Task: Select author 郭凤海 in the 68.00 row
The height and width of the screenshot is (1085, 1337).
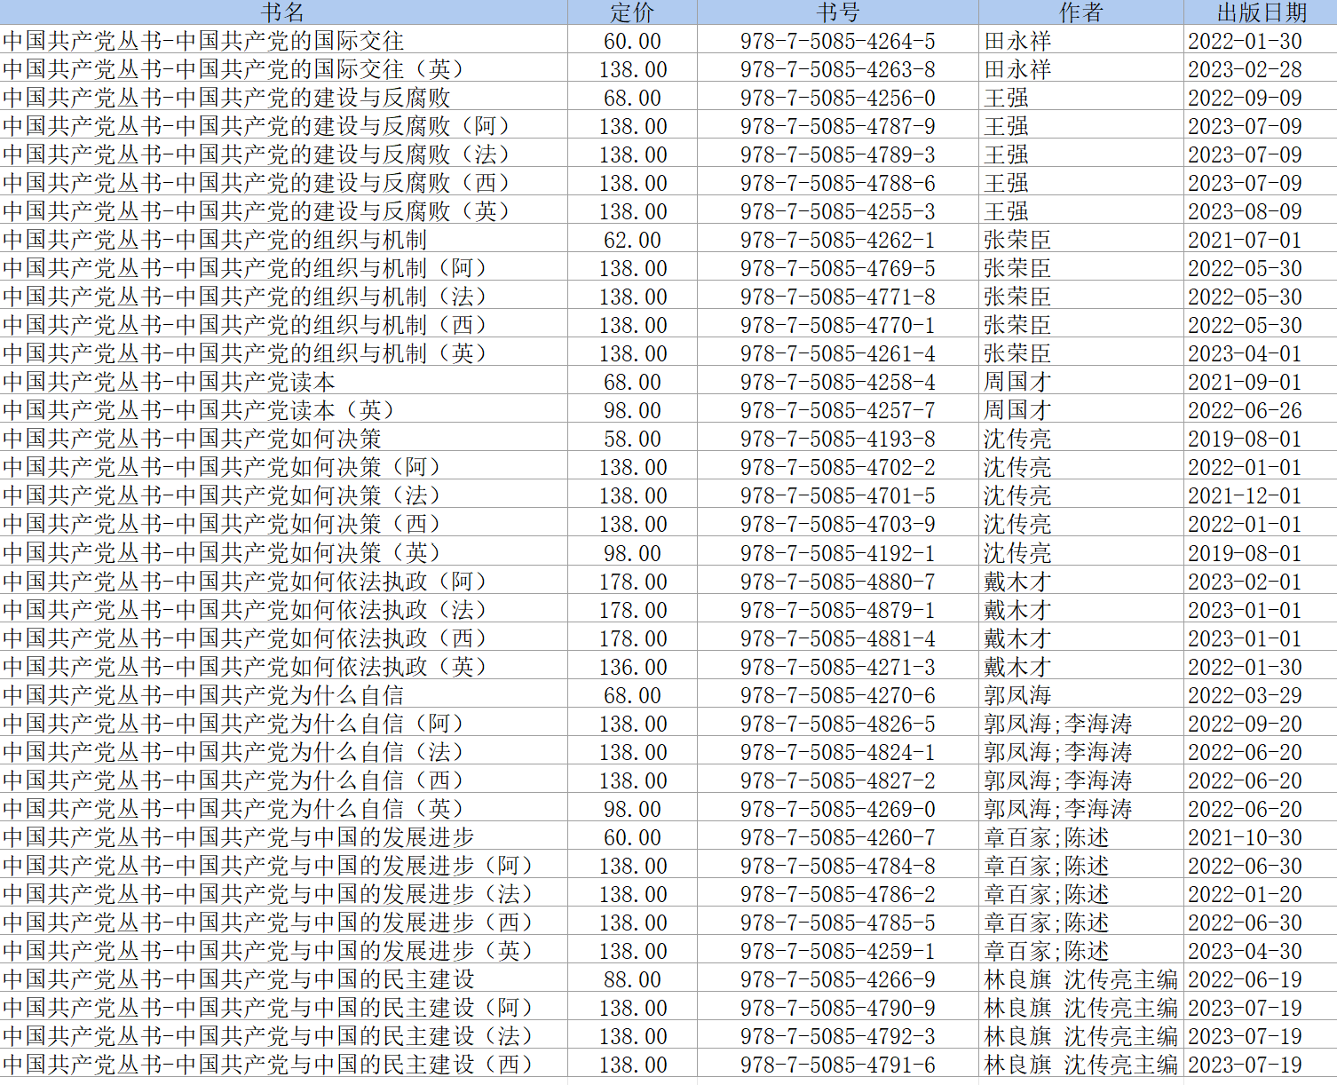Action: [x=1017, y=695]
